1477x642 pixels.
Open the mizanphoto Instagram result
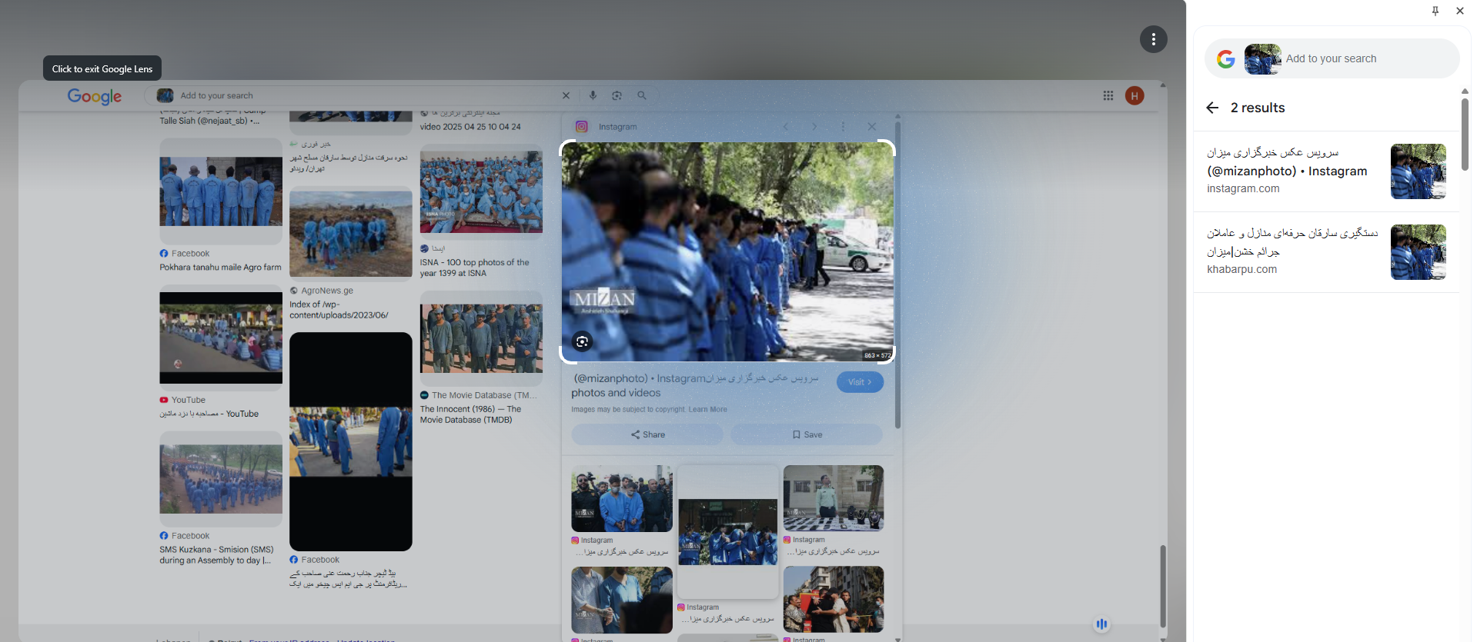[x=1326, y=171]
